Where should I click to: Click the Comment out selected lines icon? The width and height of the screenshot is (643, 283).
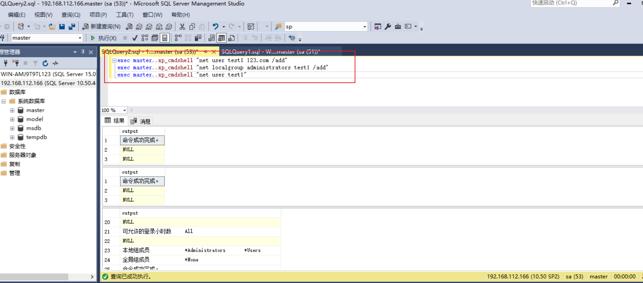pyautogui.click(x=245, y=38)
